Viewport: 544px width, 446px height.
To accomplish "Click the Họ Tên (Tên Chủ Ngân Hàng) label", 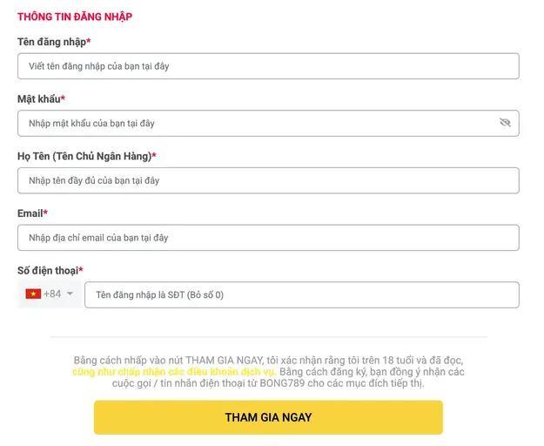I will click(86, 156).
